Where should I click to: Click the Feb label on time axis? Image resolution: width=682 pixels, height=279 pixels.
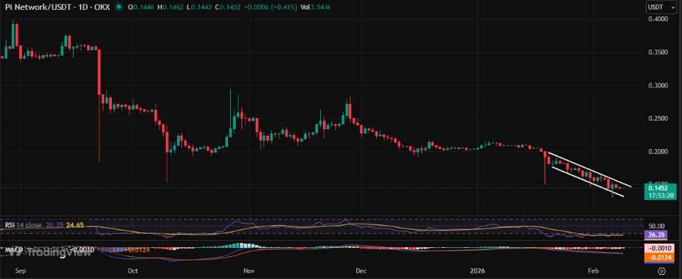(x=593, y=271)
